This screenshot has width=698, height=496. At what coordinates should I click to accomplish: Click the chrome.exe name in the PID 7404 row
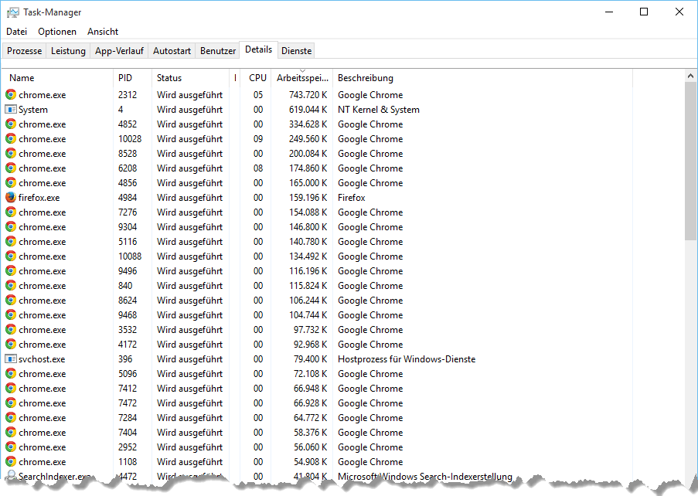click(43, 433)
